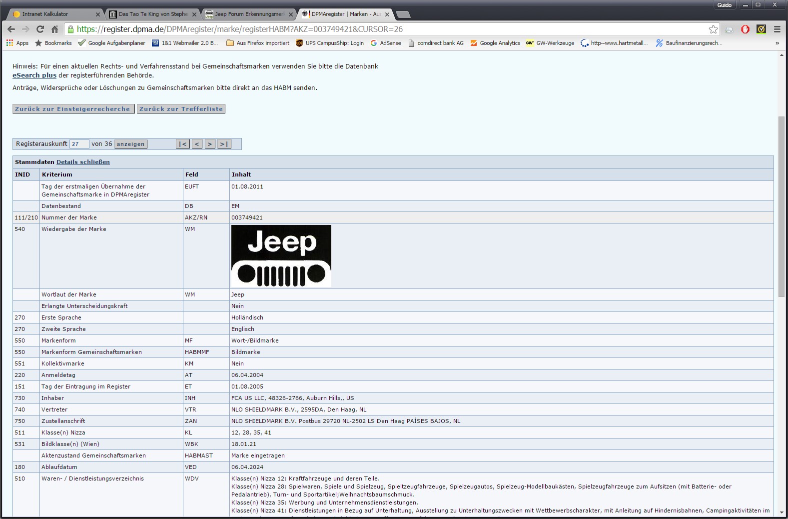
Task: Go back with browser arrow
Action: [x=11, y=29]
